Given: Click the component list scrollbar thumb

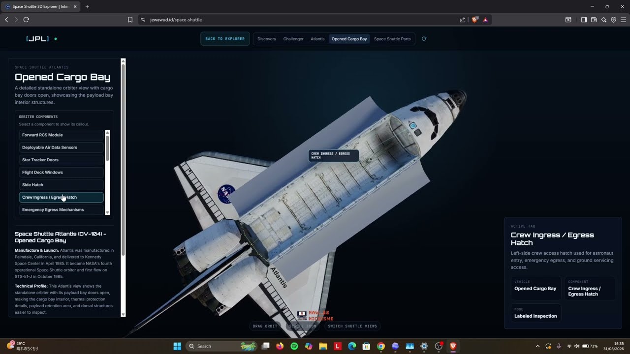Looking at the screenshot, I should pyautogui.click(x=107, y=147).
